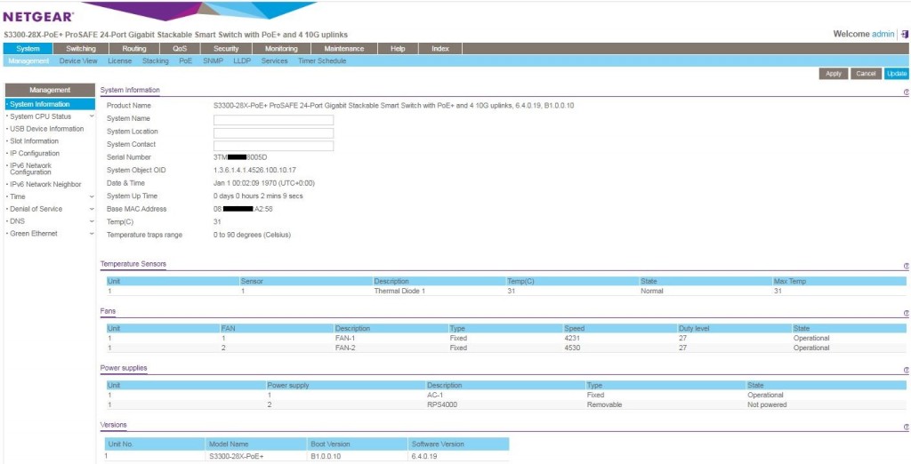Click the NETGEAR logo
This screenshot has width=911, height=464.
point(38,17)
